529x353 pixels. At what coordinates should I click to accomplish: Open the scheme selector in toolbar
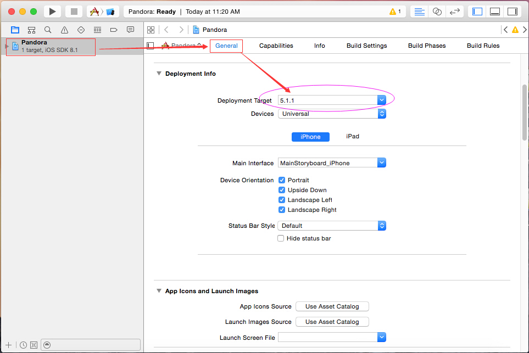coord(95,12)
